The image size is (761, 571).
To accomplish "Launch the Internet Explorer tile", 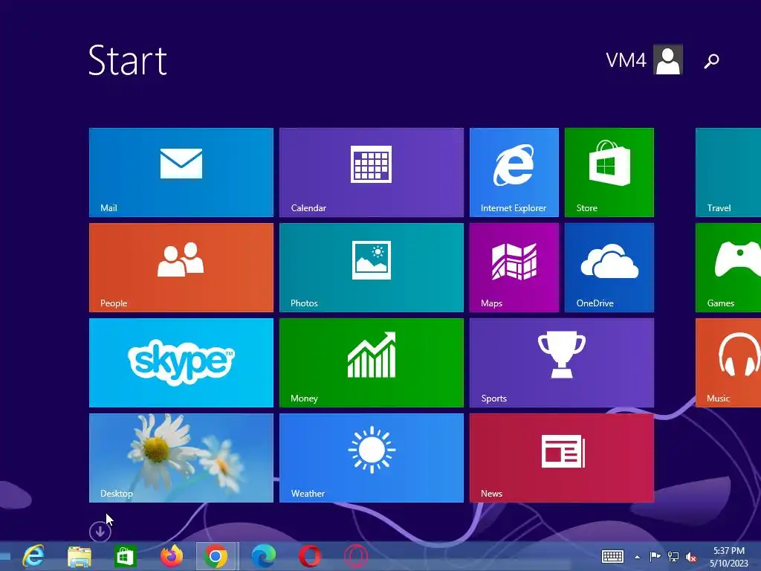I will (x=514, y=172).
